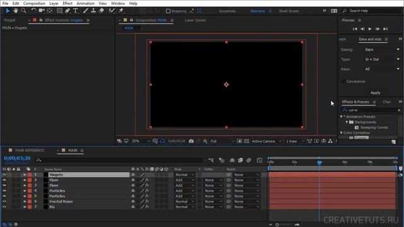Click the timeline layer search field
The height and width of the screenshot is (227, 404).
click(119, 160)
